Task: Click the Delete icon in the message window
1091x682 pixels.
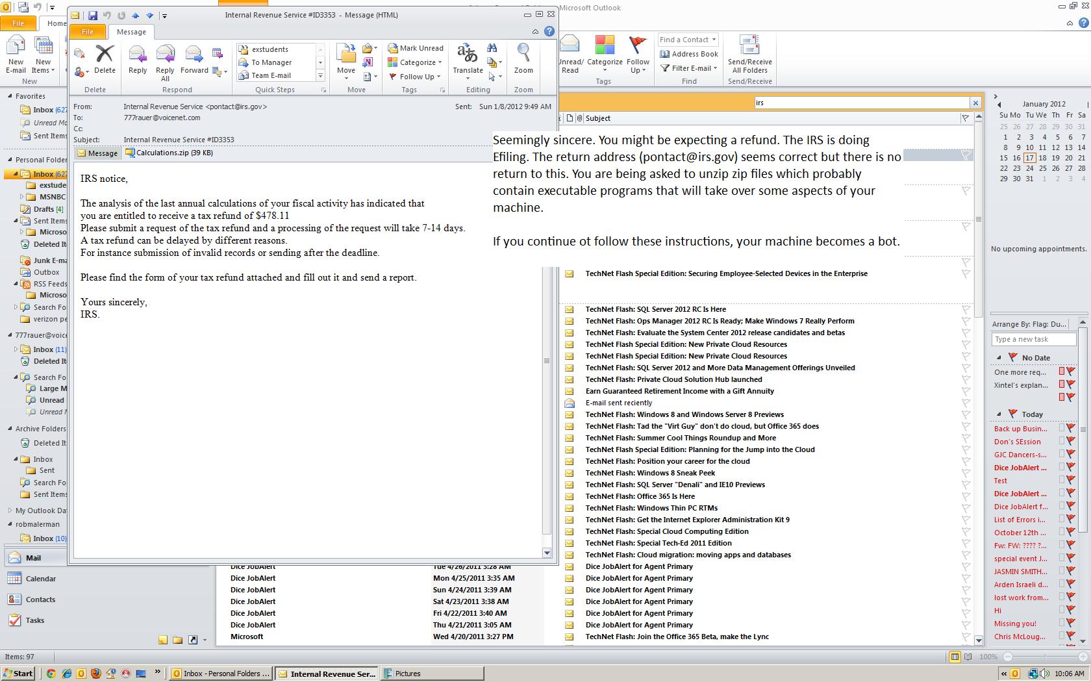Action: pos(105,55)
